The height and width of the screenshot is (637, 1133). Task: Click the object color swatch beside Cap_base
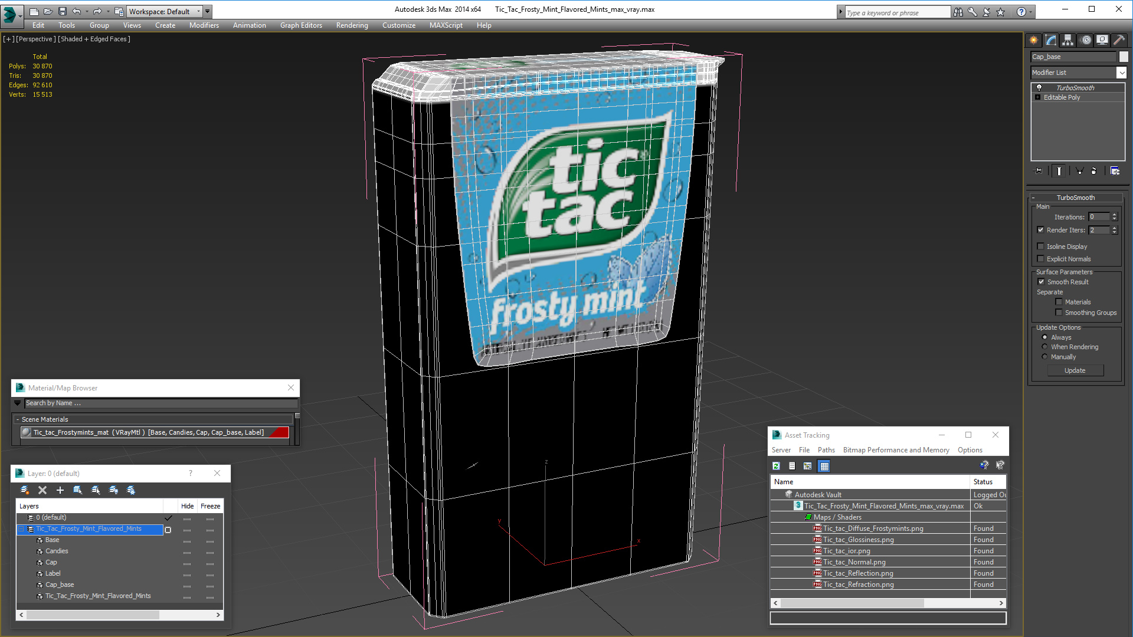[1124, 57]
